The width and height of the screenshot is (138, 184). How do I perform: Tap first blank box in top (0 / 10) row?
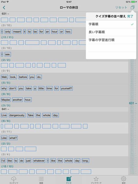tap(5, 20)
